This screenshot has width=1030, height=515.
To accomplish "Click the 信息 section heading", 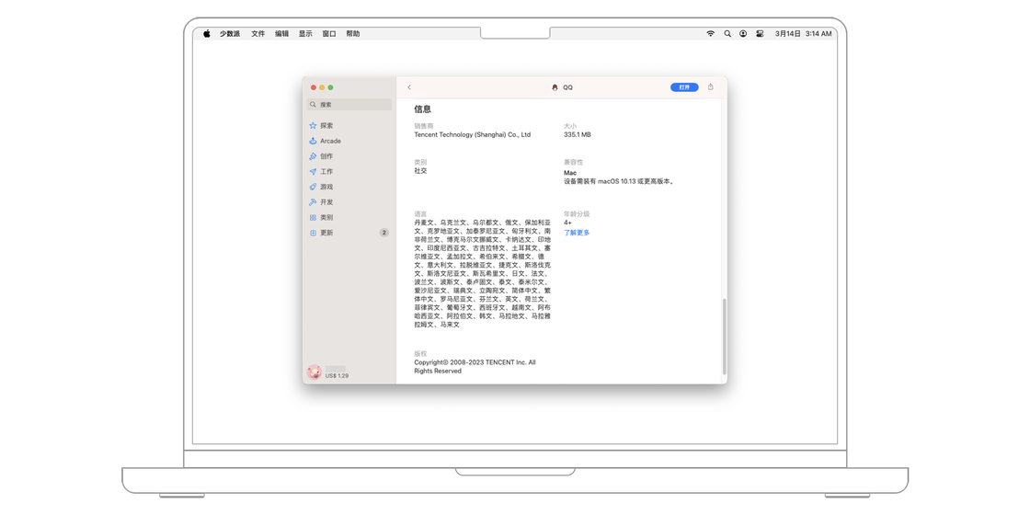I will tap(422, 109).
